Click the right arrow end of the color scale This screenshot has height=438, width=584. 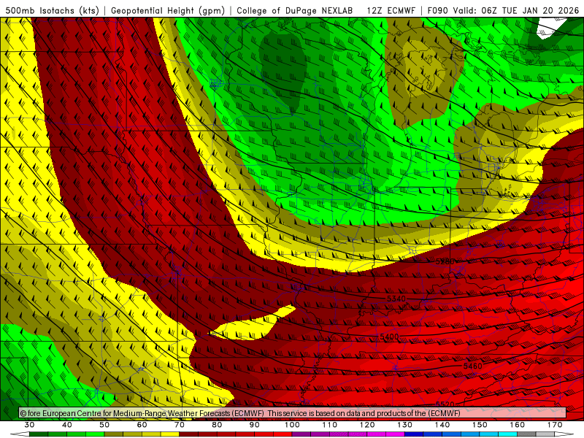[x=564, y=434]
